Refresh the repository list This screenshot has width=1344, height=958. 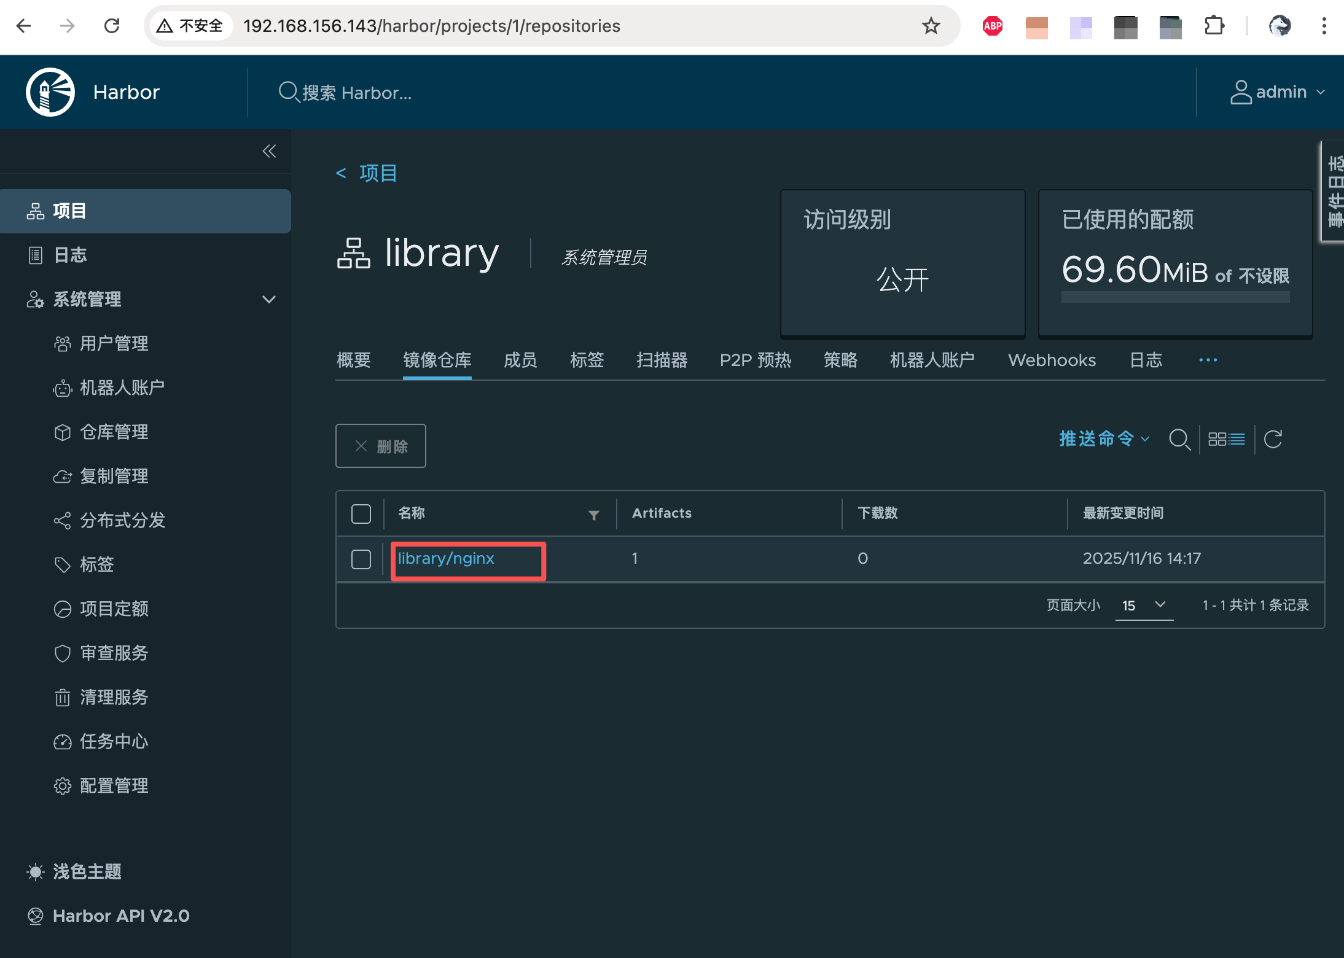(x=1273, y=439)
